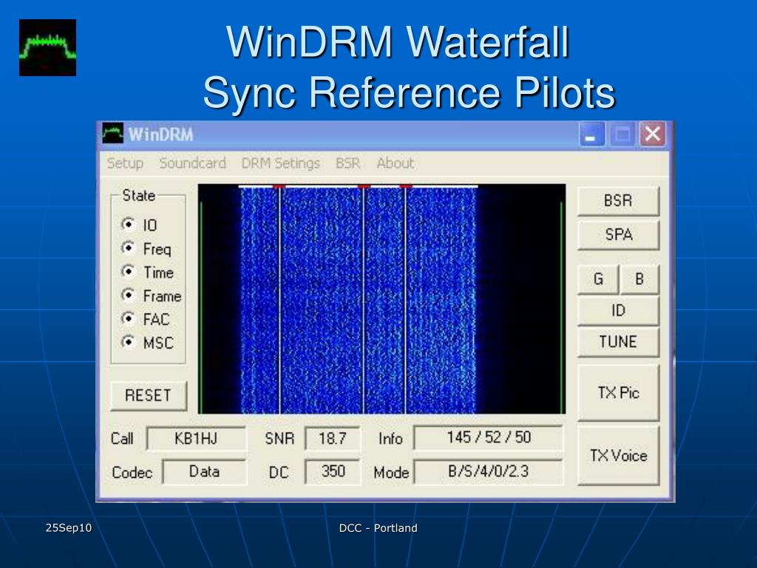Click the TX Pic button
This screenshot has height=568, width=757.
[618, 393]
